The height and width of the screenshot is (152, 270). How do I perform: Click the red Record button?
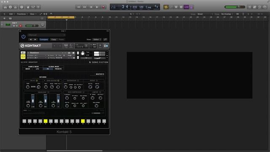pyautogui.click(x=103, y=7)
